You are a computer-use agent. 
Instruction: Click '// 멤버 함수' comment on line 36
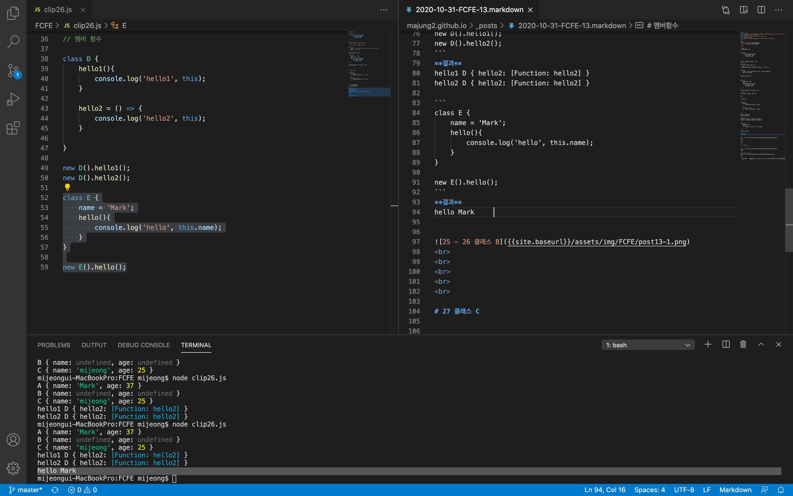point(82,39)
